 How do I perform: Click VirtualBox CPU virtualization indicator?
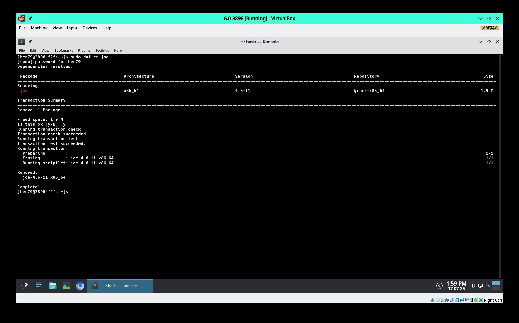(x=471, y=300)
